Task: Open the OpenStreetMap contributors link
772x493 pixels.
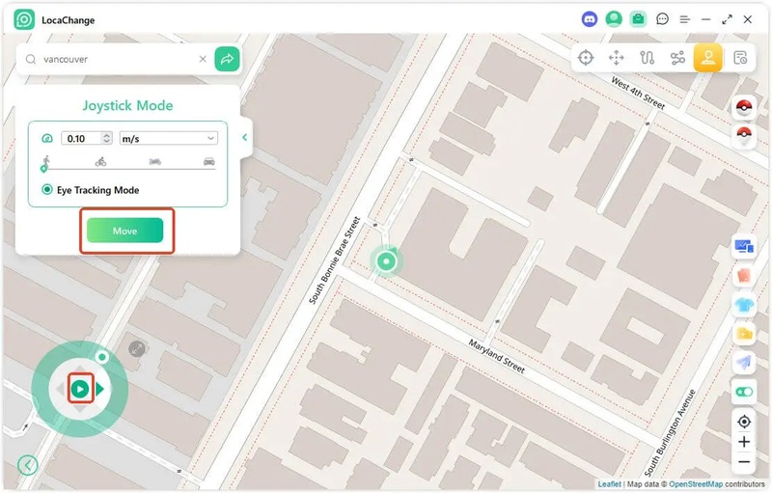Action: 696,484
